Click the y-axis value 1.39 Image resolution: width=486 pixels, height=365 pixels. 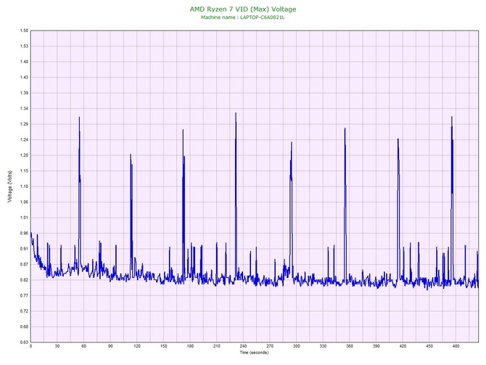click(24, 93)
